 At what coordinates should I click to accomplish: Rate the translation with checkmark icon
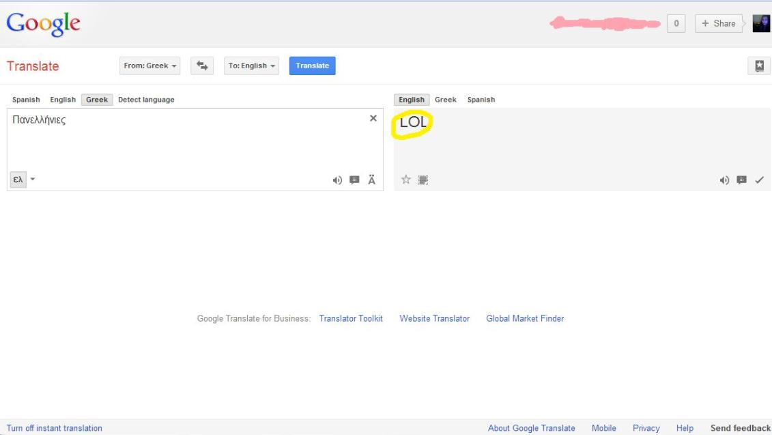point(759,180)
